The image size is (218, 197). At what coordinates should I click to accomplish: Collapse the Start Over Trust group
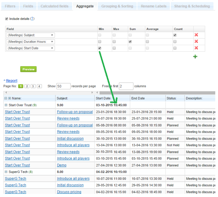point(6,105)
